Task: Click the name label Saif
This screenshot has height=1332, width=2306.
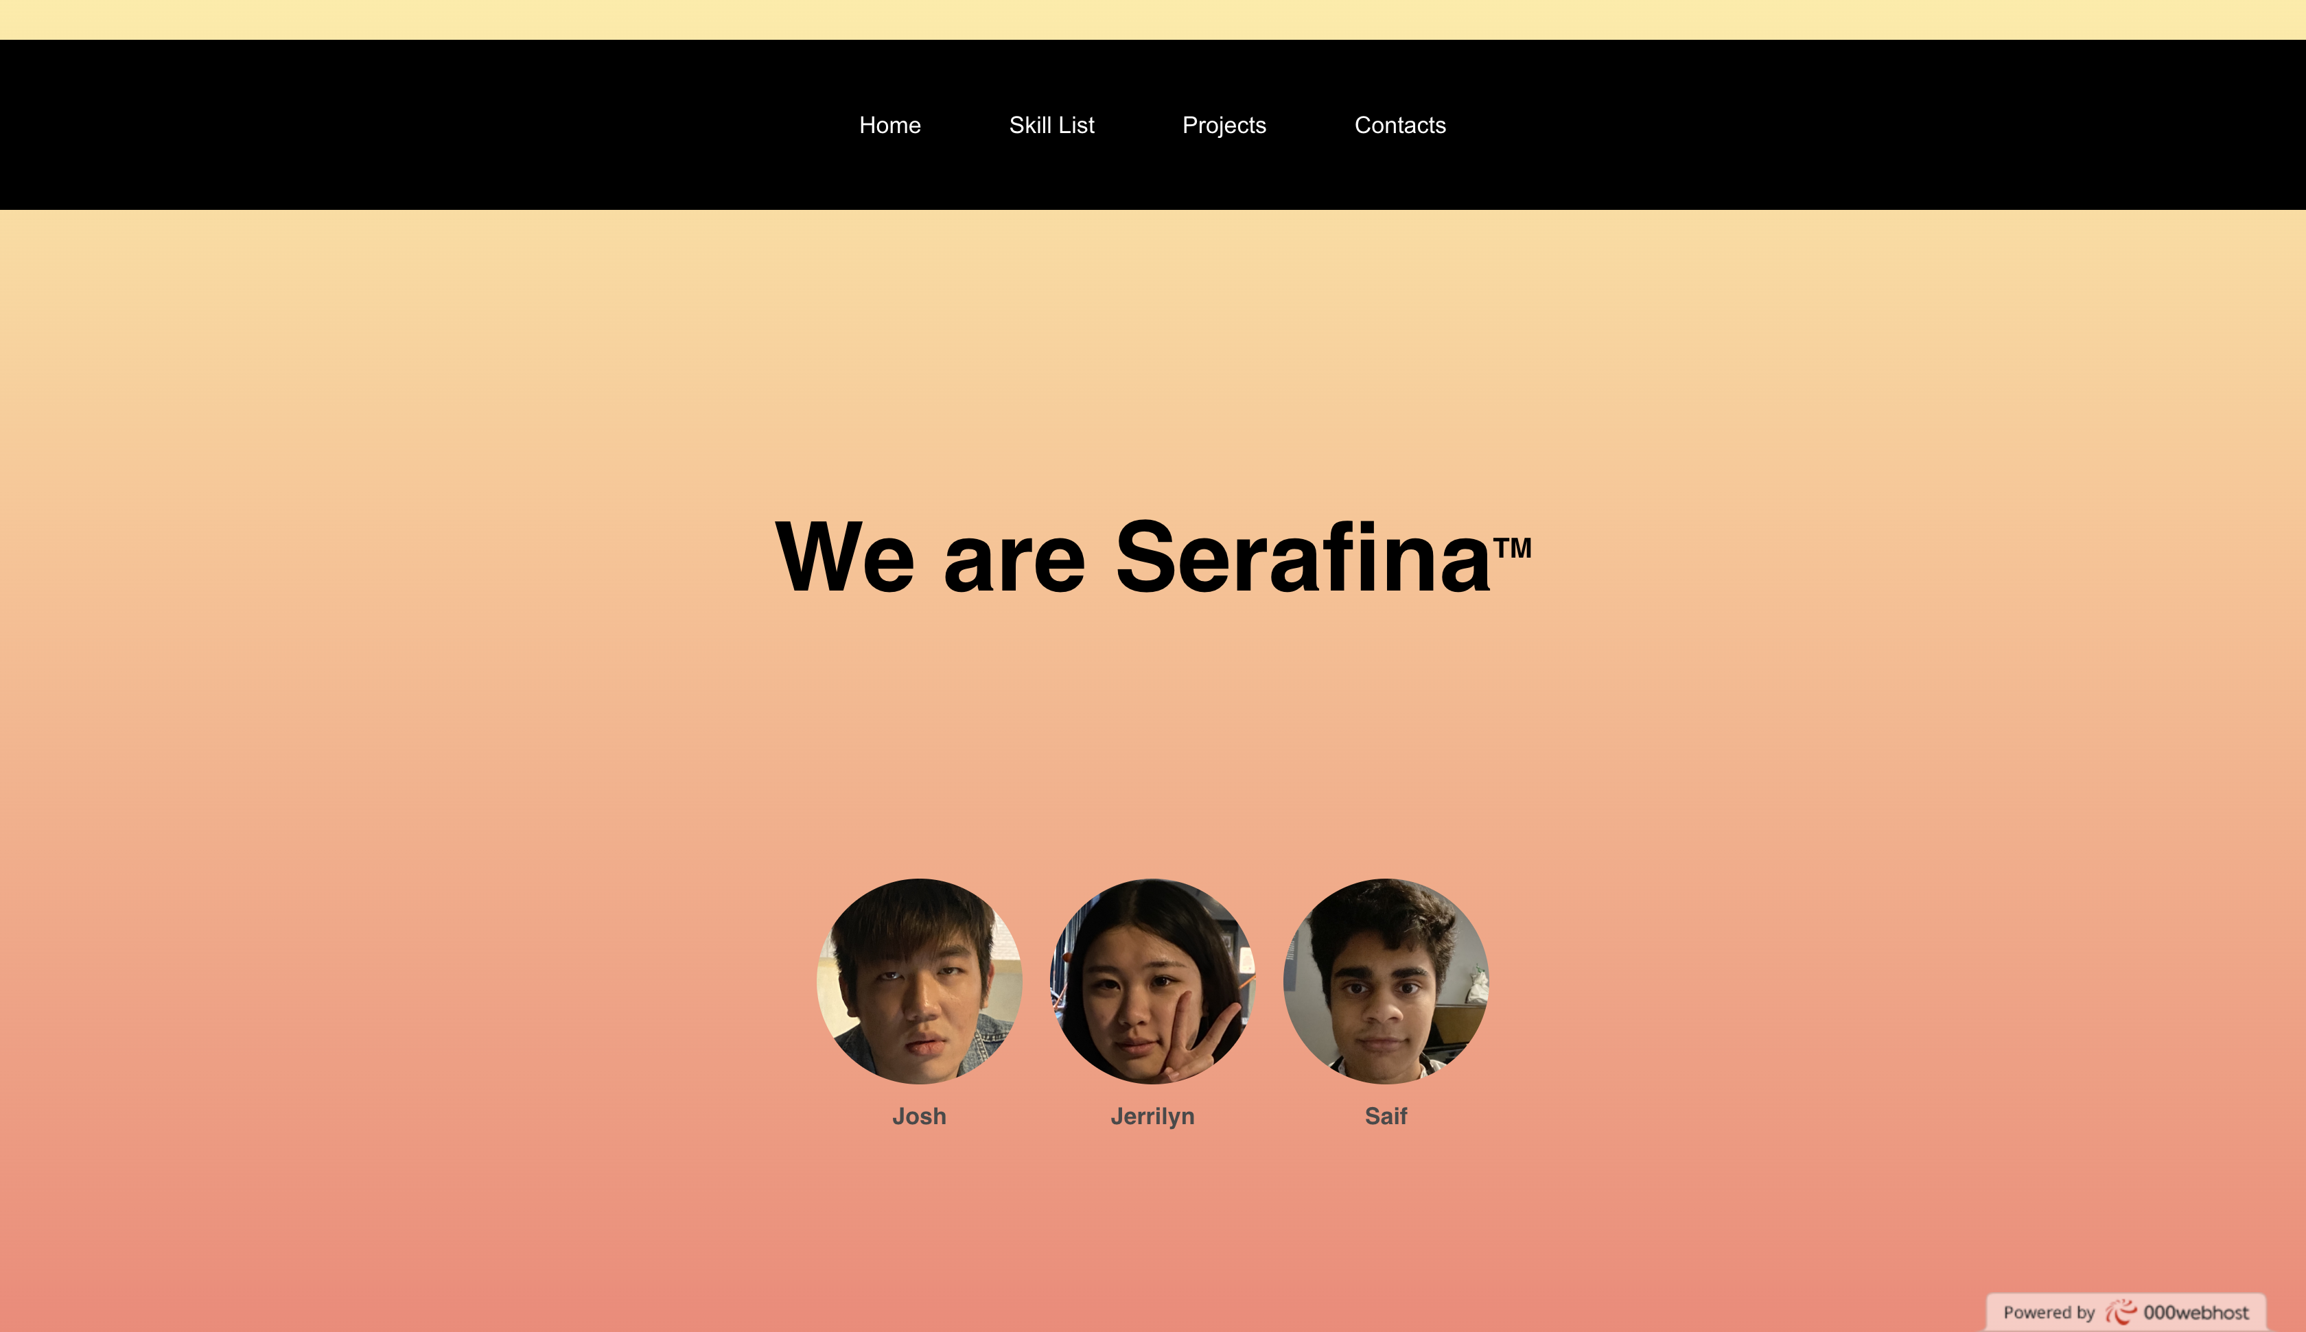Action: 1386,1116
